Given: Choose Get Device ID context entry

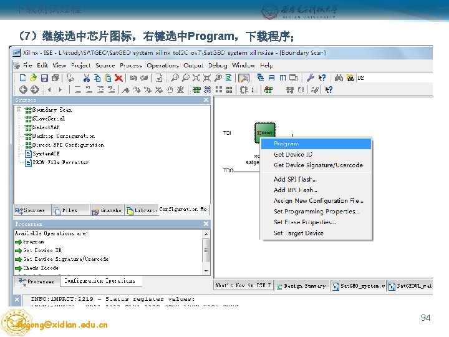Looking at the screenshot, I should [x=293, y=155].
